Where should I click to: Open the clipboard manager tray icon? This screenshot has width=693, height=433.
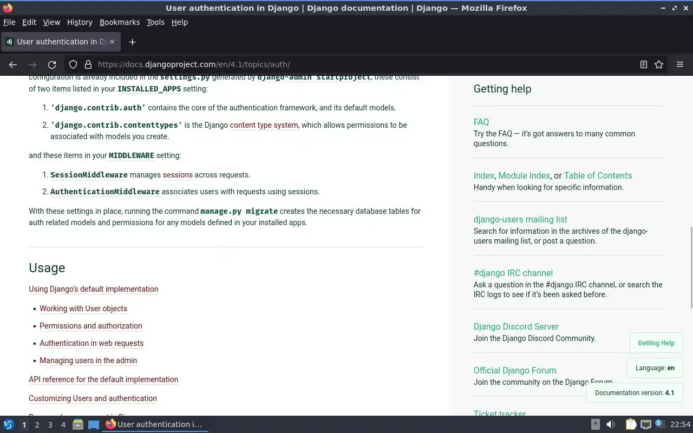tap(631, 424)
